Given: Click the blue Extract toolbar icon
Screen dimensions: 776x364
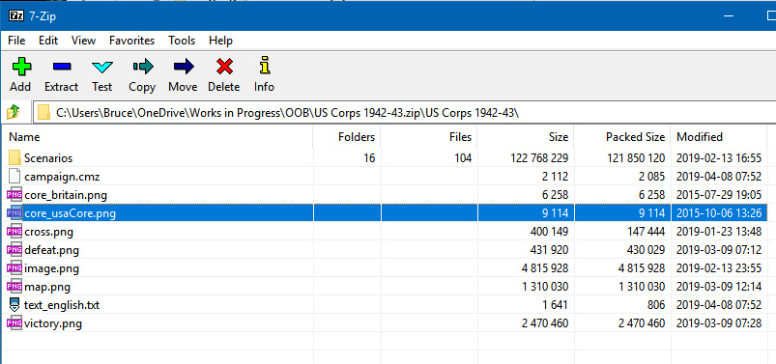Looking at the screenshot, I should 62,67.
